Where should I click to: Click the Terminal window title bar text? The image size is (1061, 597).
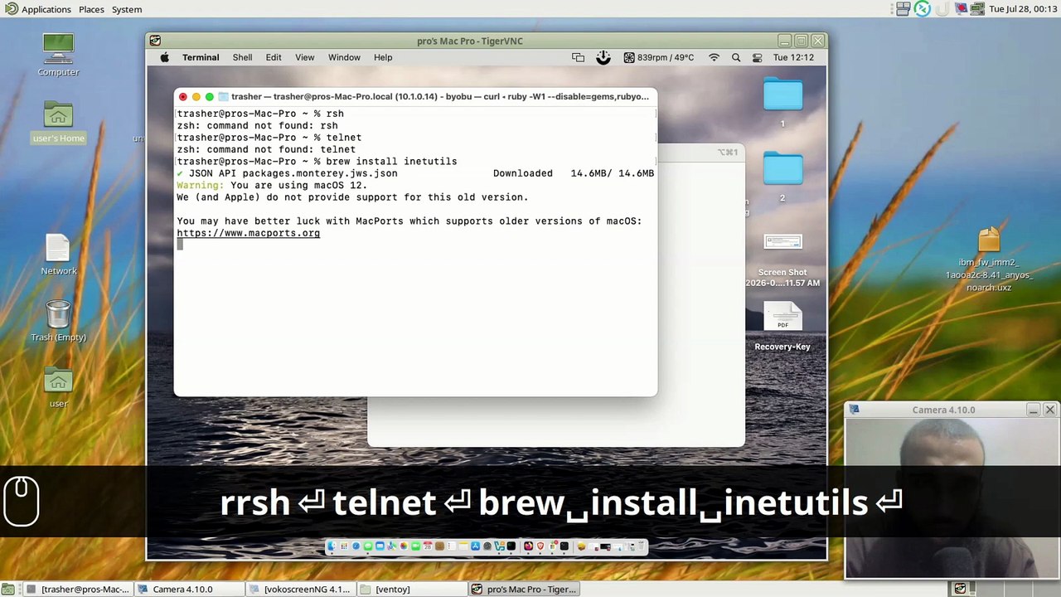pos(440,96)
